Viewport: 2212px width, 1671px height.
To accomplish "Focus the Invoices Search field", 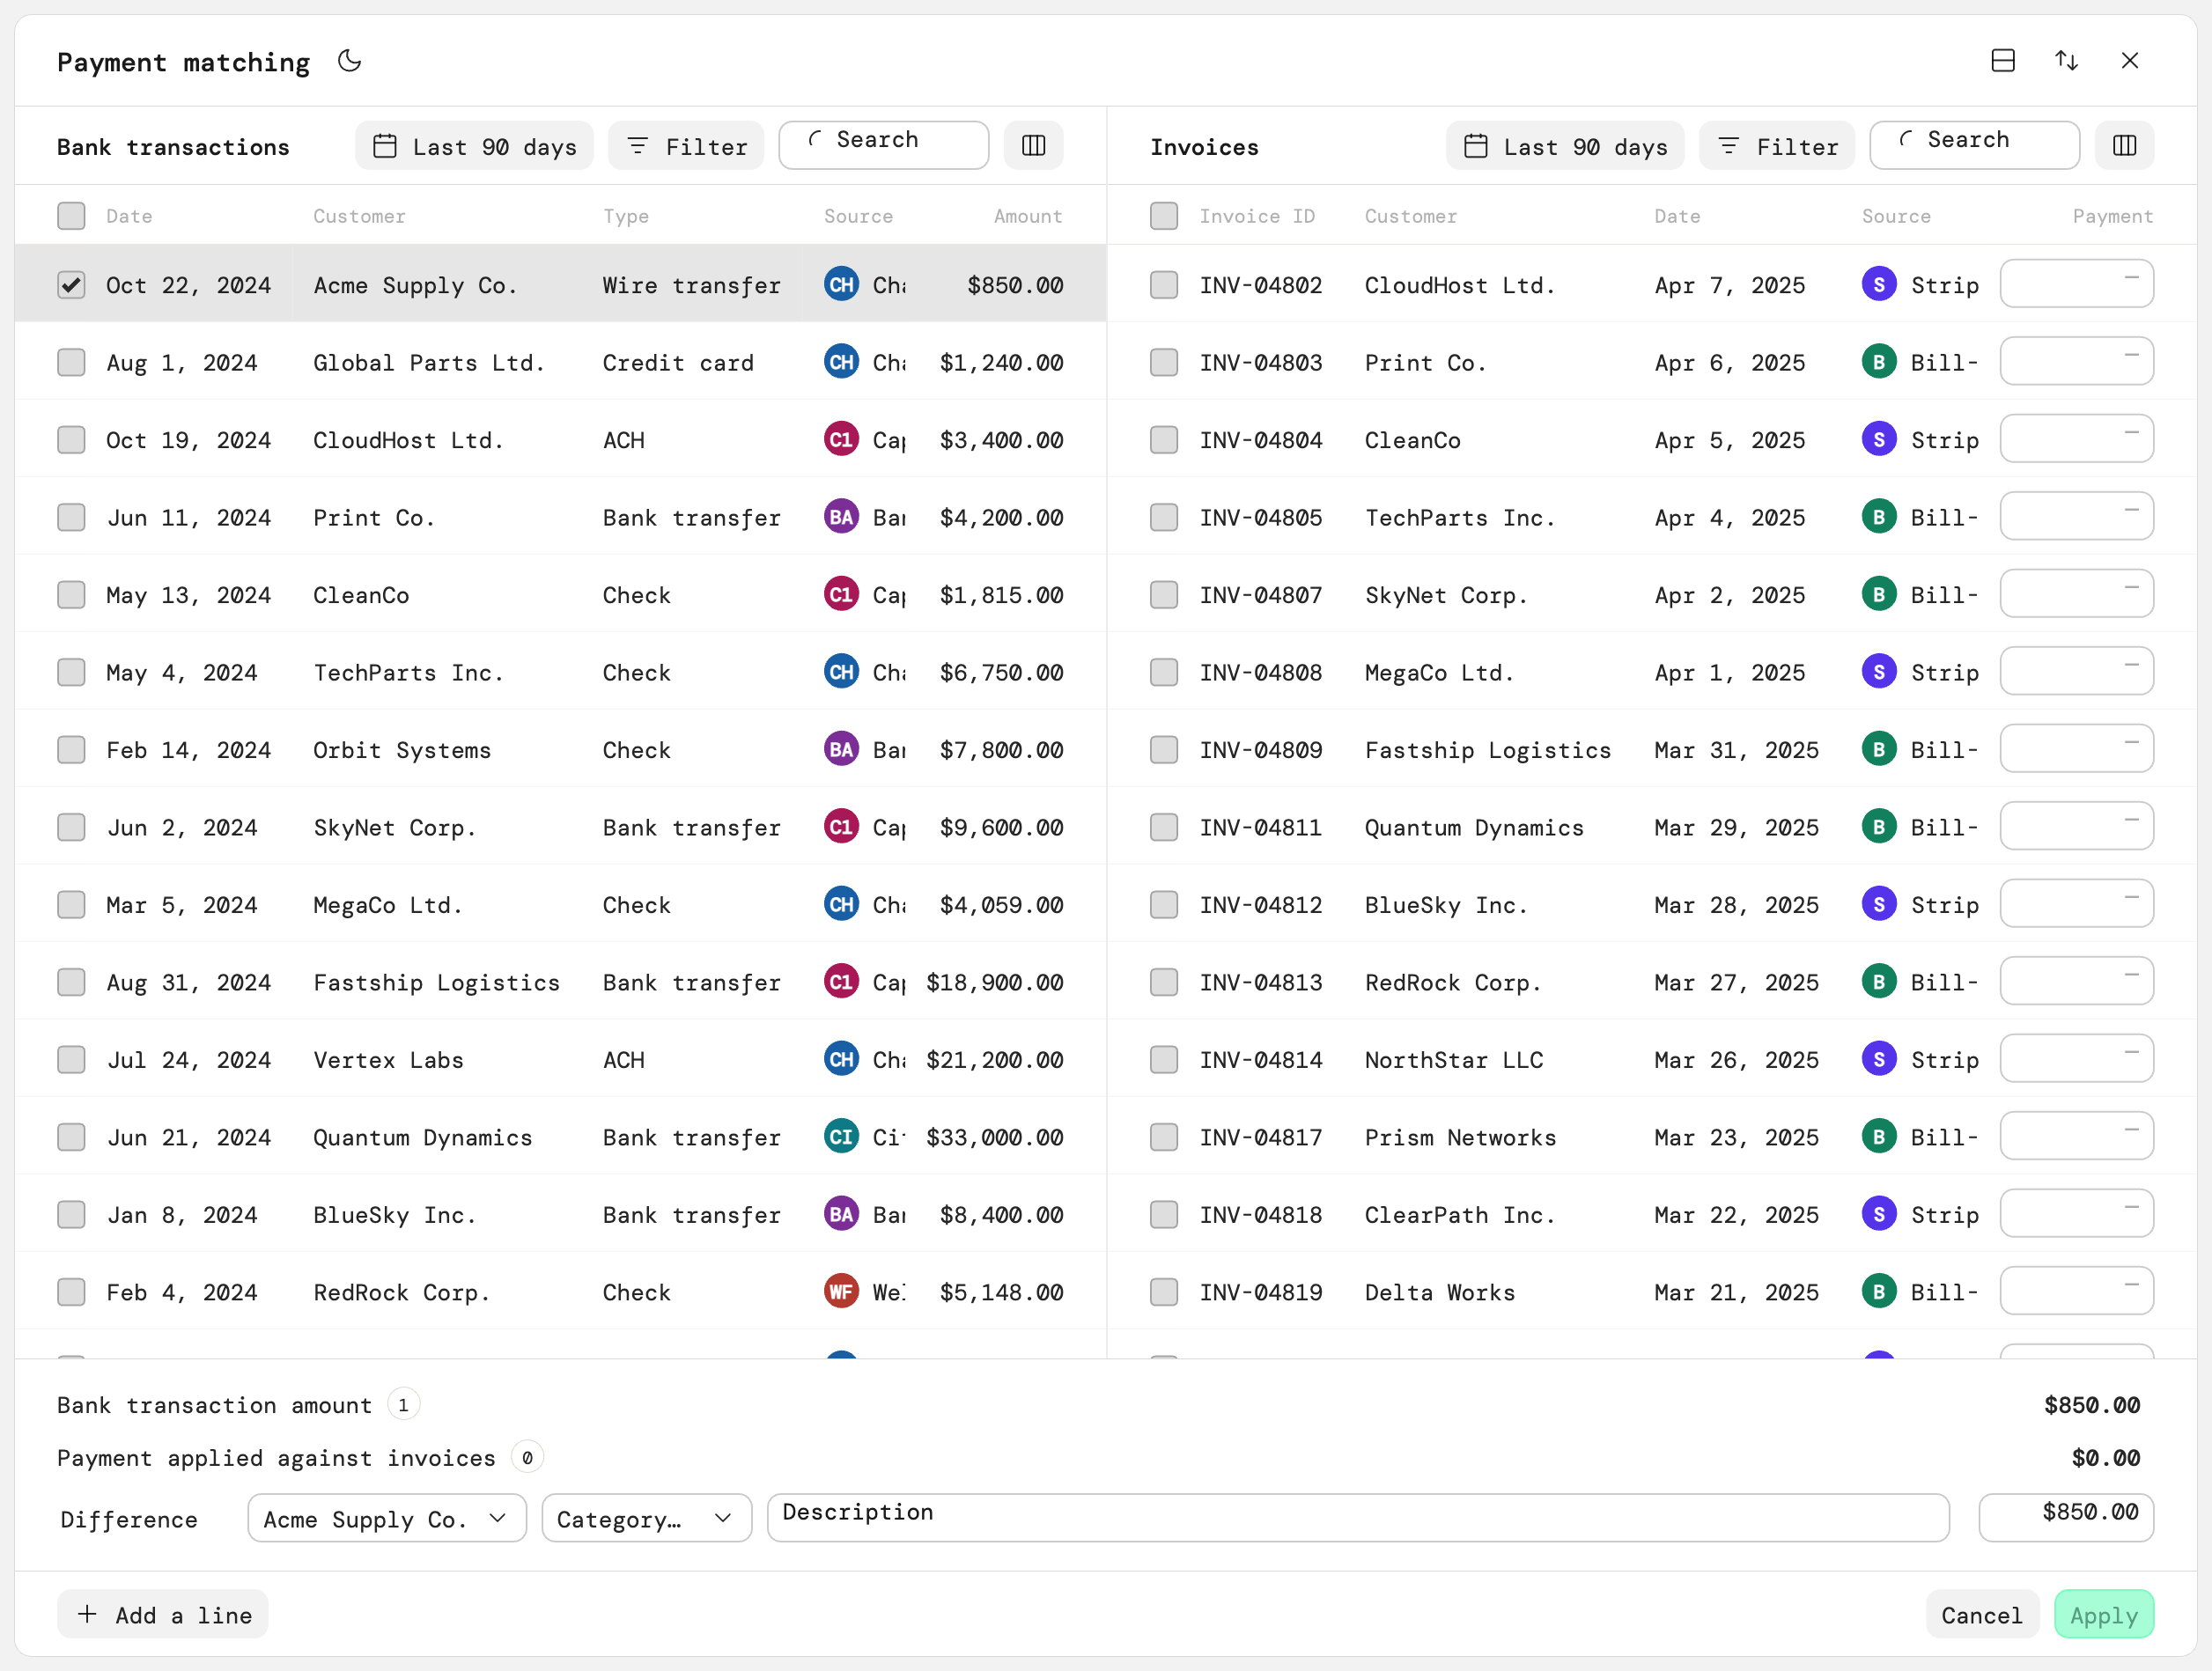I will [x=1975, y=146].
